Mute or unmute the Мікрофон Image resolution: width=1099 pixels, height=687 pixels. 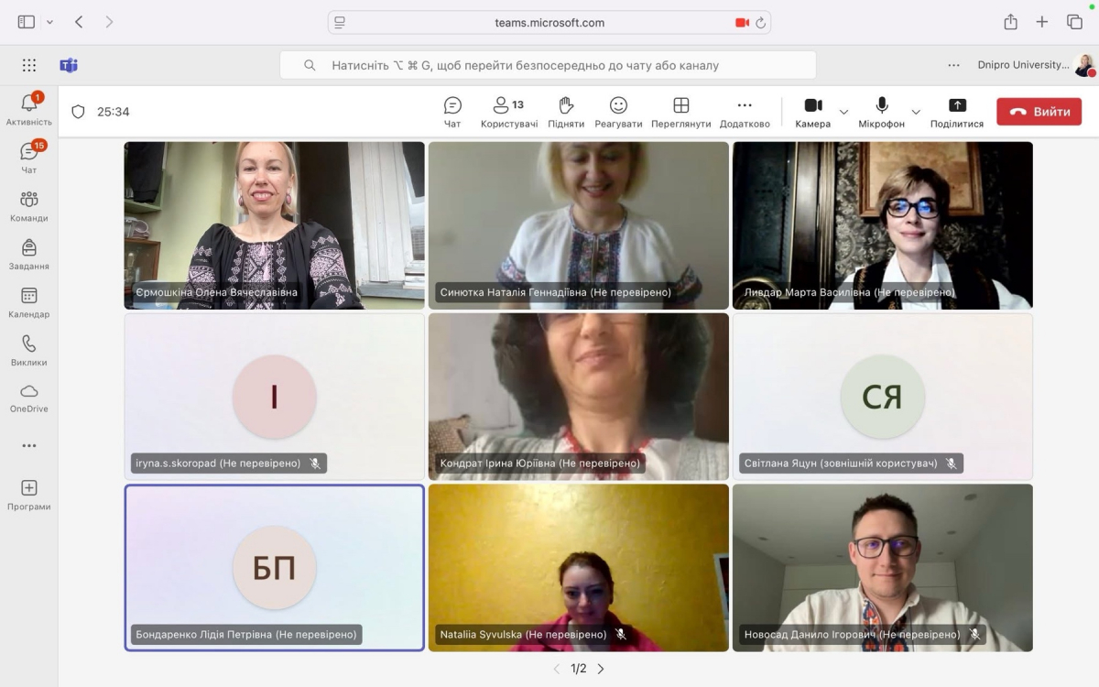pyautogui.click(x=881, y=112)
